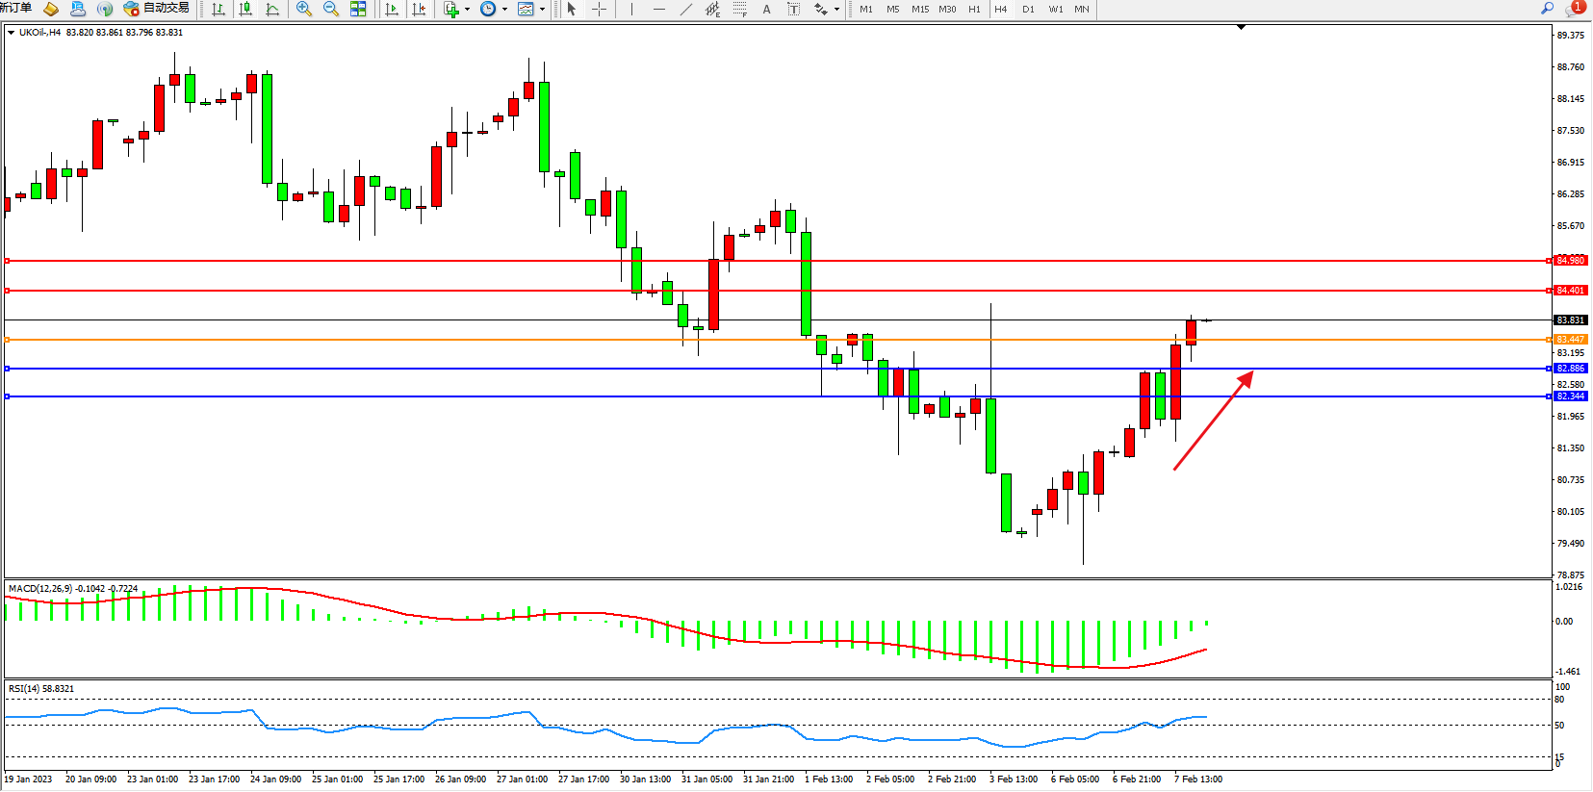Click the zoom in magnifier icon
The height and width of the screenshot is (792, 1593).
click(x=304, y=9)
